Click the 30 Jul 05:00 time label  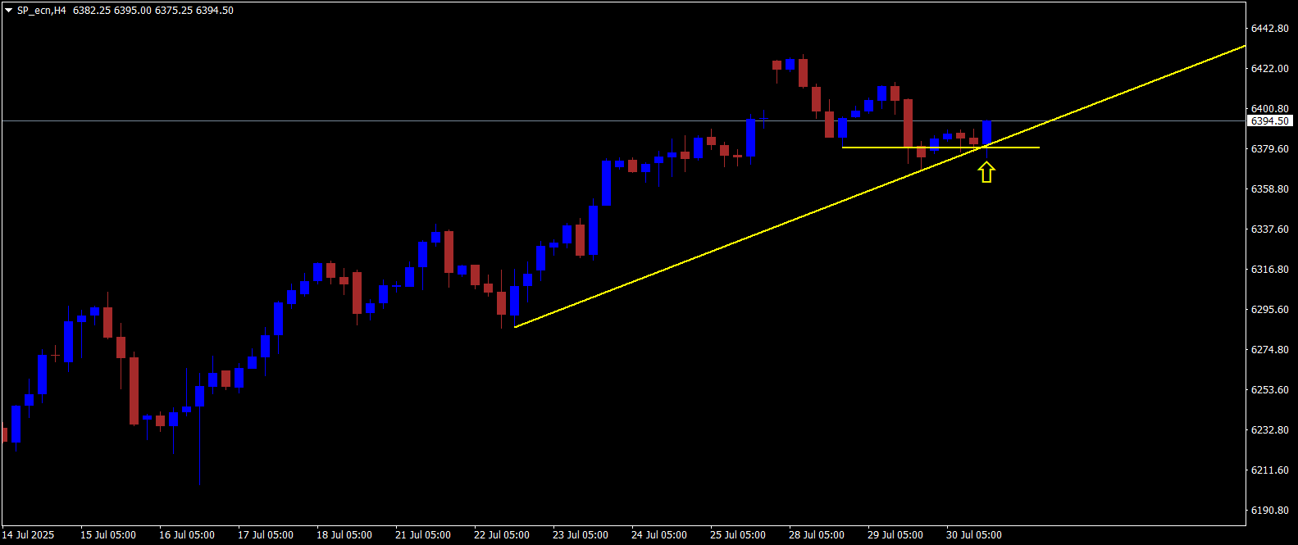pos(974,535)
